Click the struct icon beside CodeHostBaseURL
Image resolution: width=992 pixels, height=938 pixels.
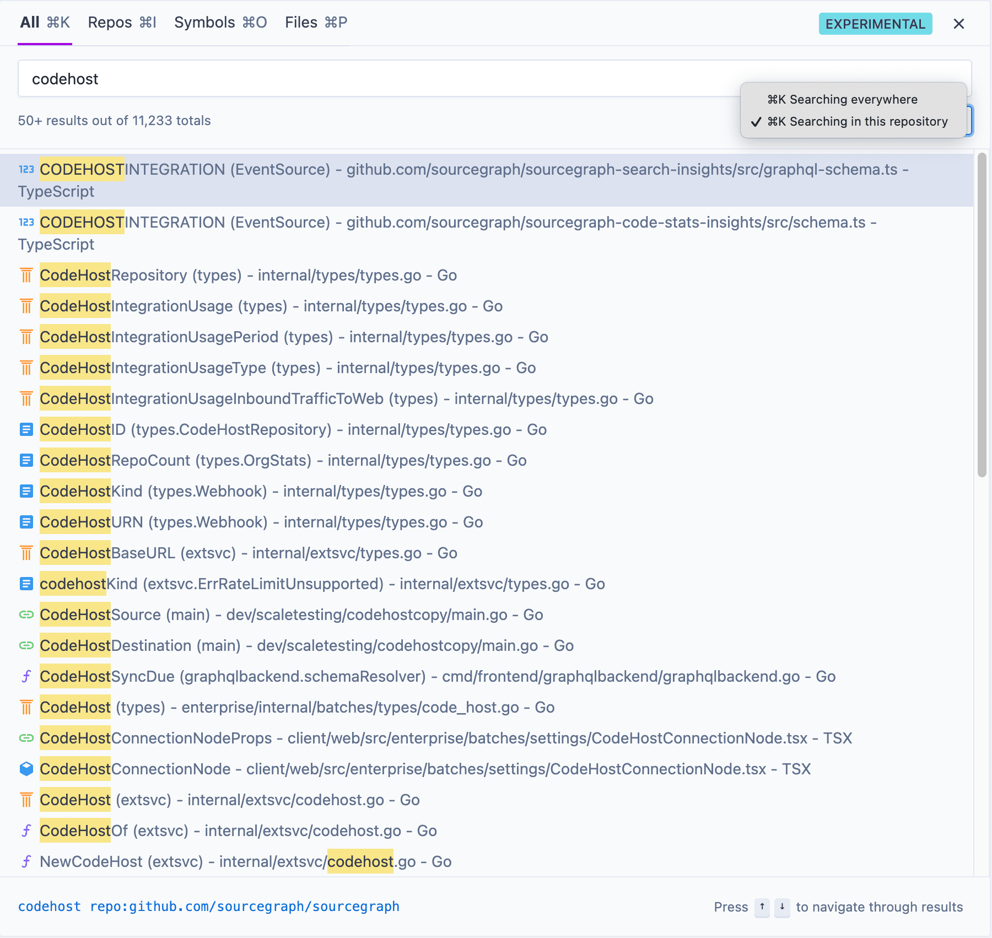26,553
